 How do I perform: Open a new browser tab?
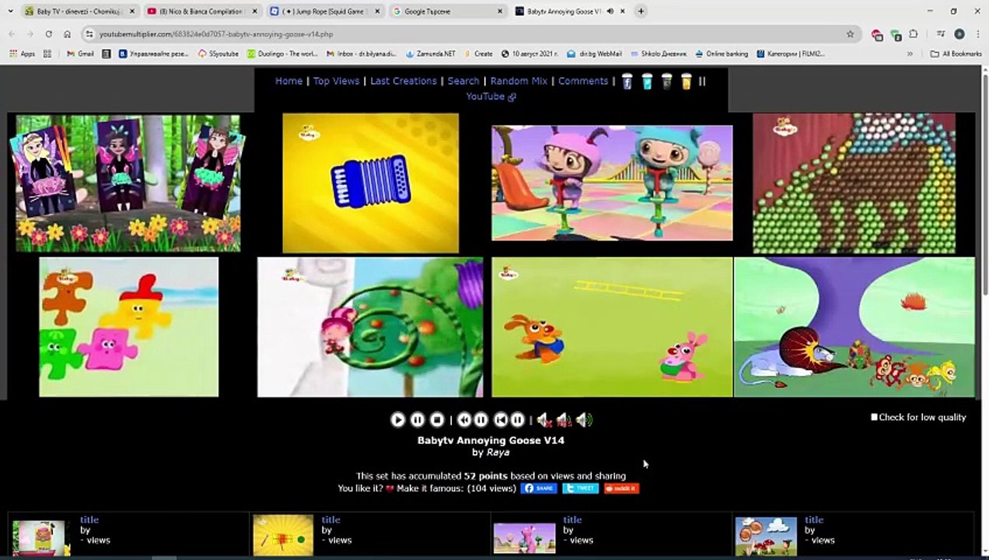pyautogui.click(x=641, y=12)
